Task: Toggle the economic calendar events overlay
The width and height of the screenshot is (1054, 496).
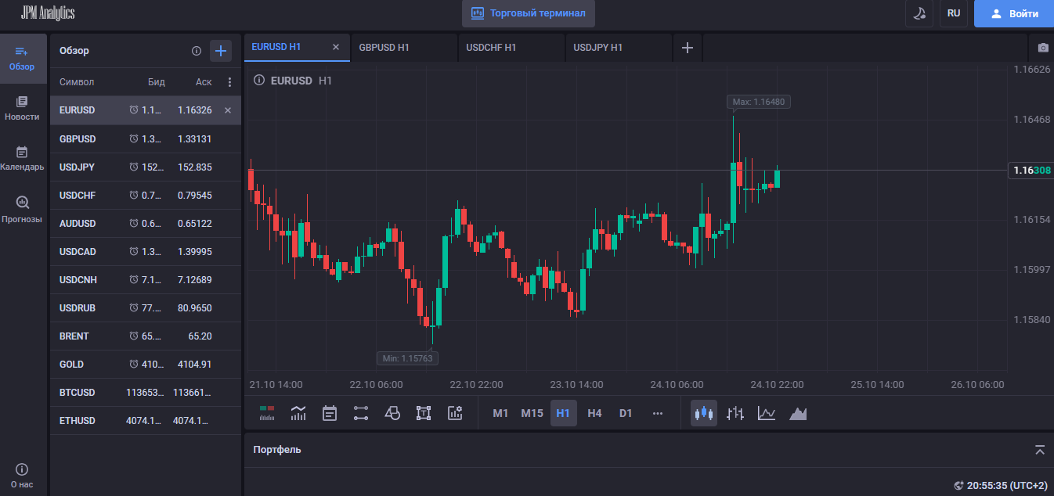Action: (330, 413)
